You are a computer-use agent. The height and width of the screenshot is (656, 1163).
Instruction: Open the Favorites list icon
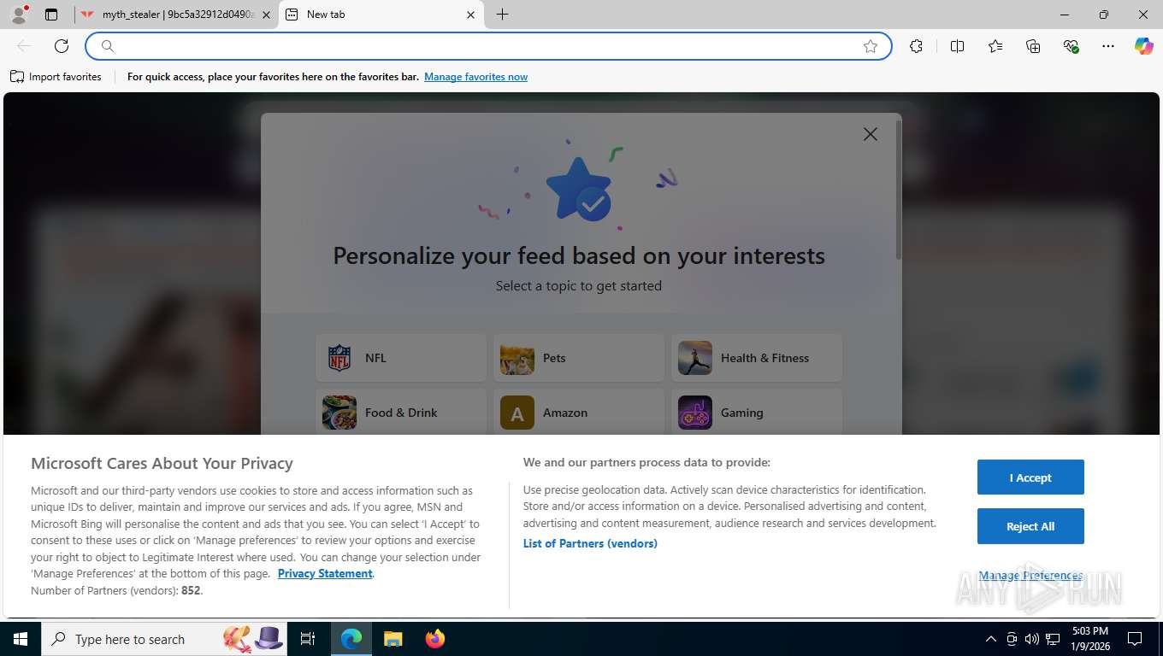tap(995, 46)
